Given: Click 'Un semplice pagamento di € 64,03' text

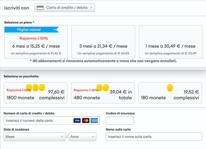Looking at the screenshot, I should pos(103,53).
